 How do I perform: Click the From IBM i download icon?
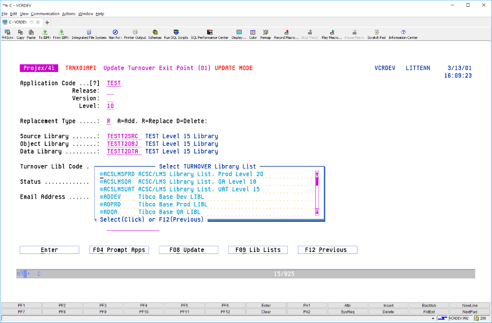tap(61, 34)
